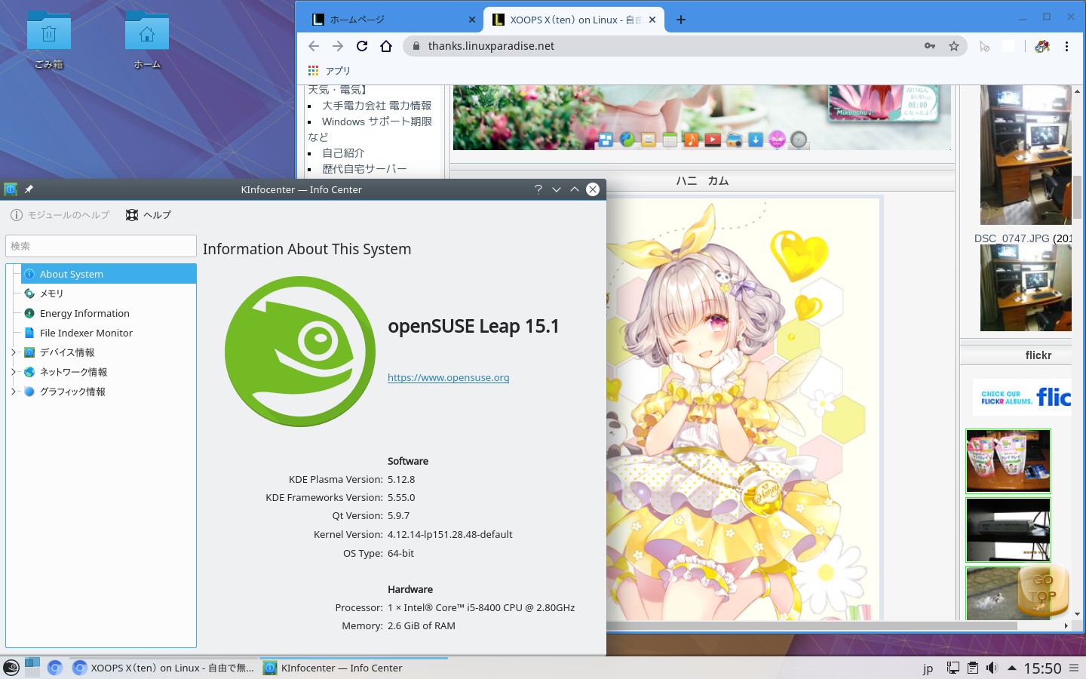Pin KInfocenter window with pin icon
The height and width of the screenshot is (679, 1086).
29,189
